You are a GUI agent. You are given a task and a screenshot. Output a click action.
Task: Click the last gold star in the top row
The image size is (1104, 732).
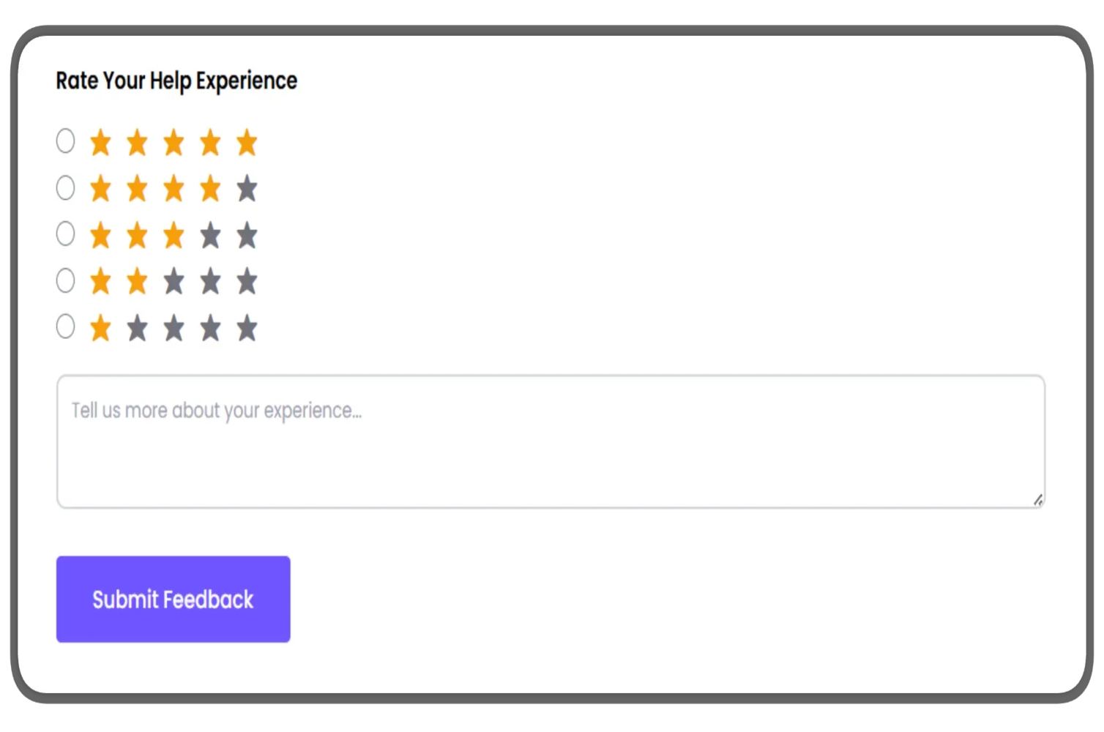247,143
